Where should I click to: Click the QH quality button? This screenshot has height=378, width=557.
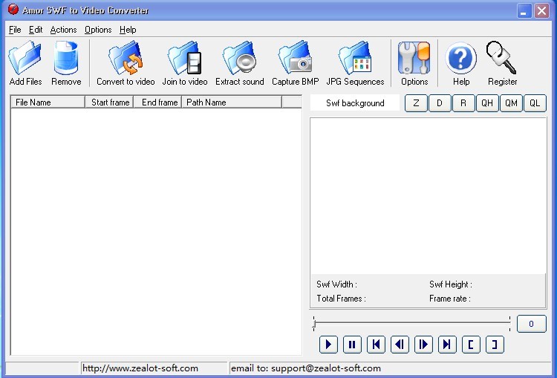coord(487,103)
